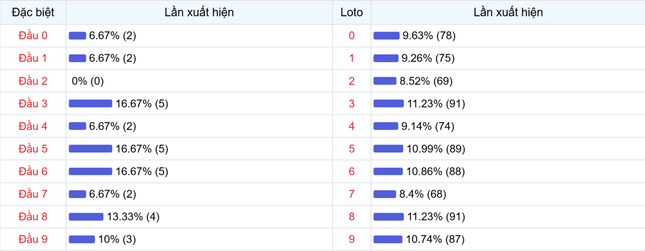Image resolution: width=645 pixels, height=251 pixels.
Task: Click the progress bar for Đầu 5
Action: [x=90, y=149]
